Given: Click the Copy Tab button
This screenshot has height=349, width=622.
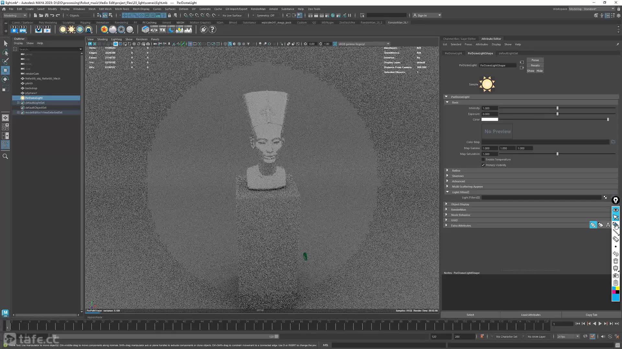Looking at the screenshot, I should tap(591, 315).
